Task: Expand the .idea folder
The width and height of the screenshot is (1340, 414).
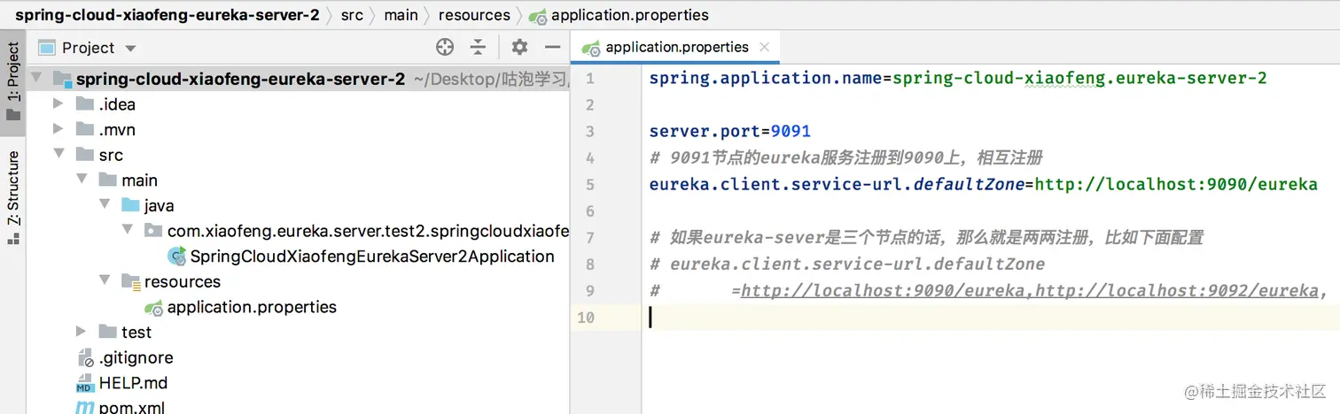Action: tap(58, 104)
